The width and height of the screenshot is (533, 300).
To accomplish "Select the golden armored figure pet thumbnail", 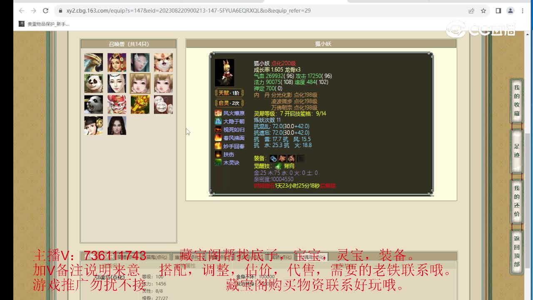I will (140, 105).
